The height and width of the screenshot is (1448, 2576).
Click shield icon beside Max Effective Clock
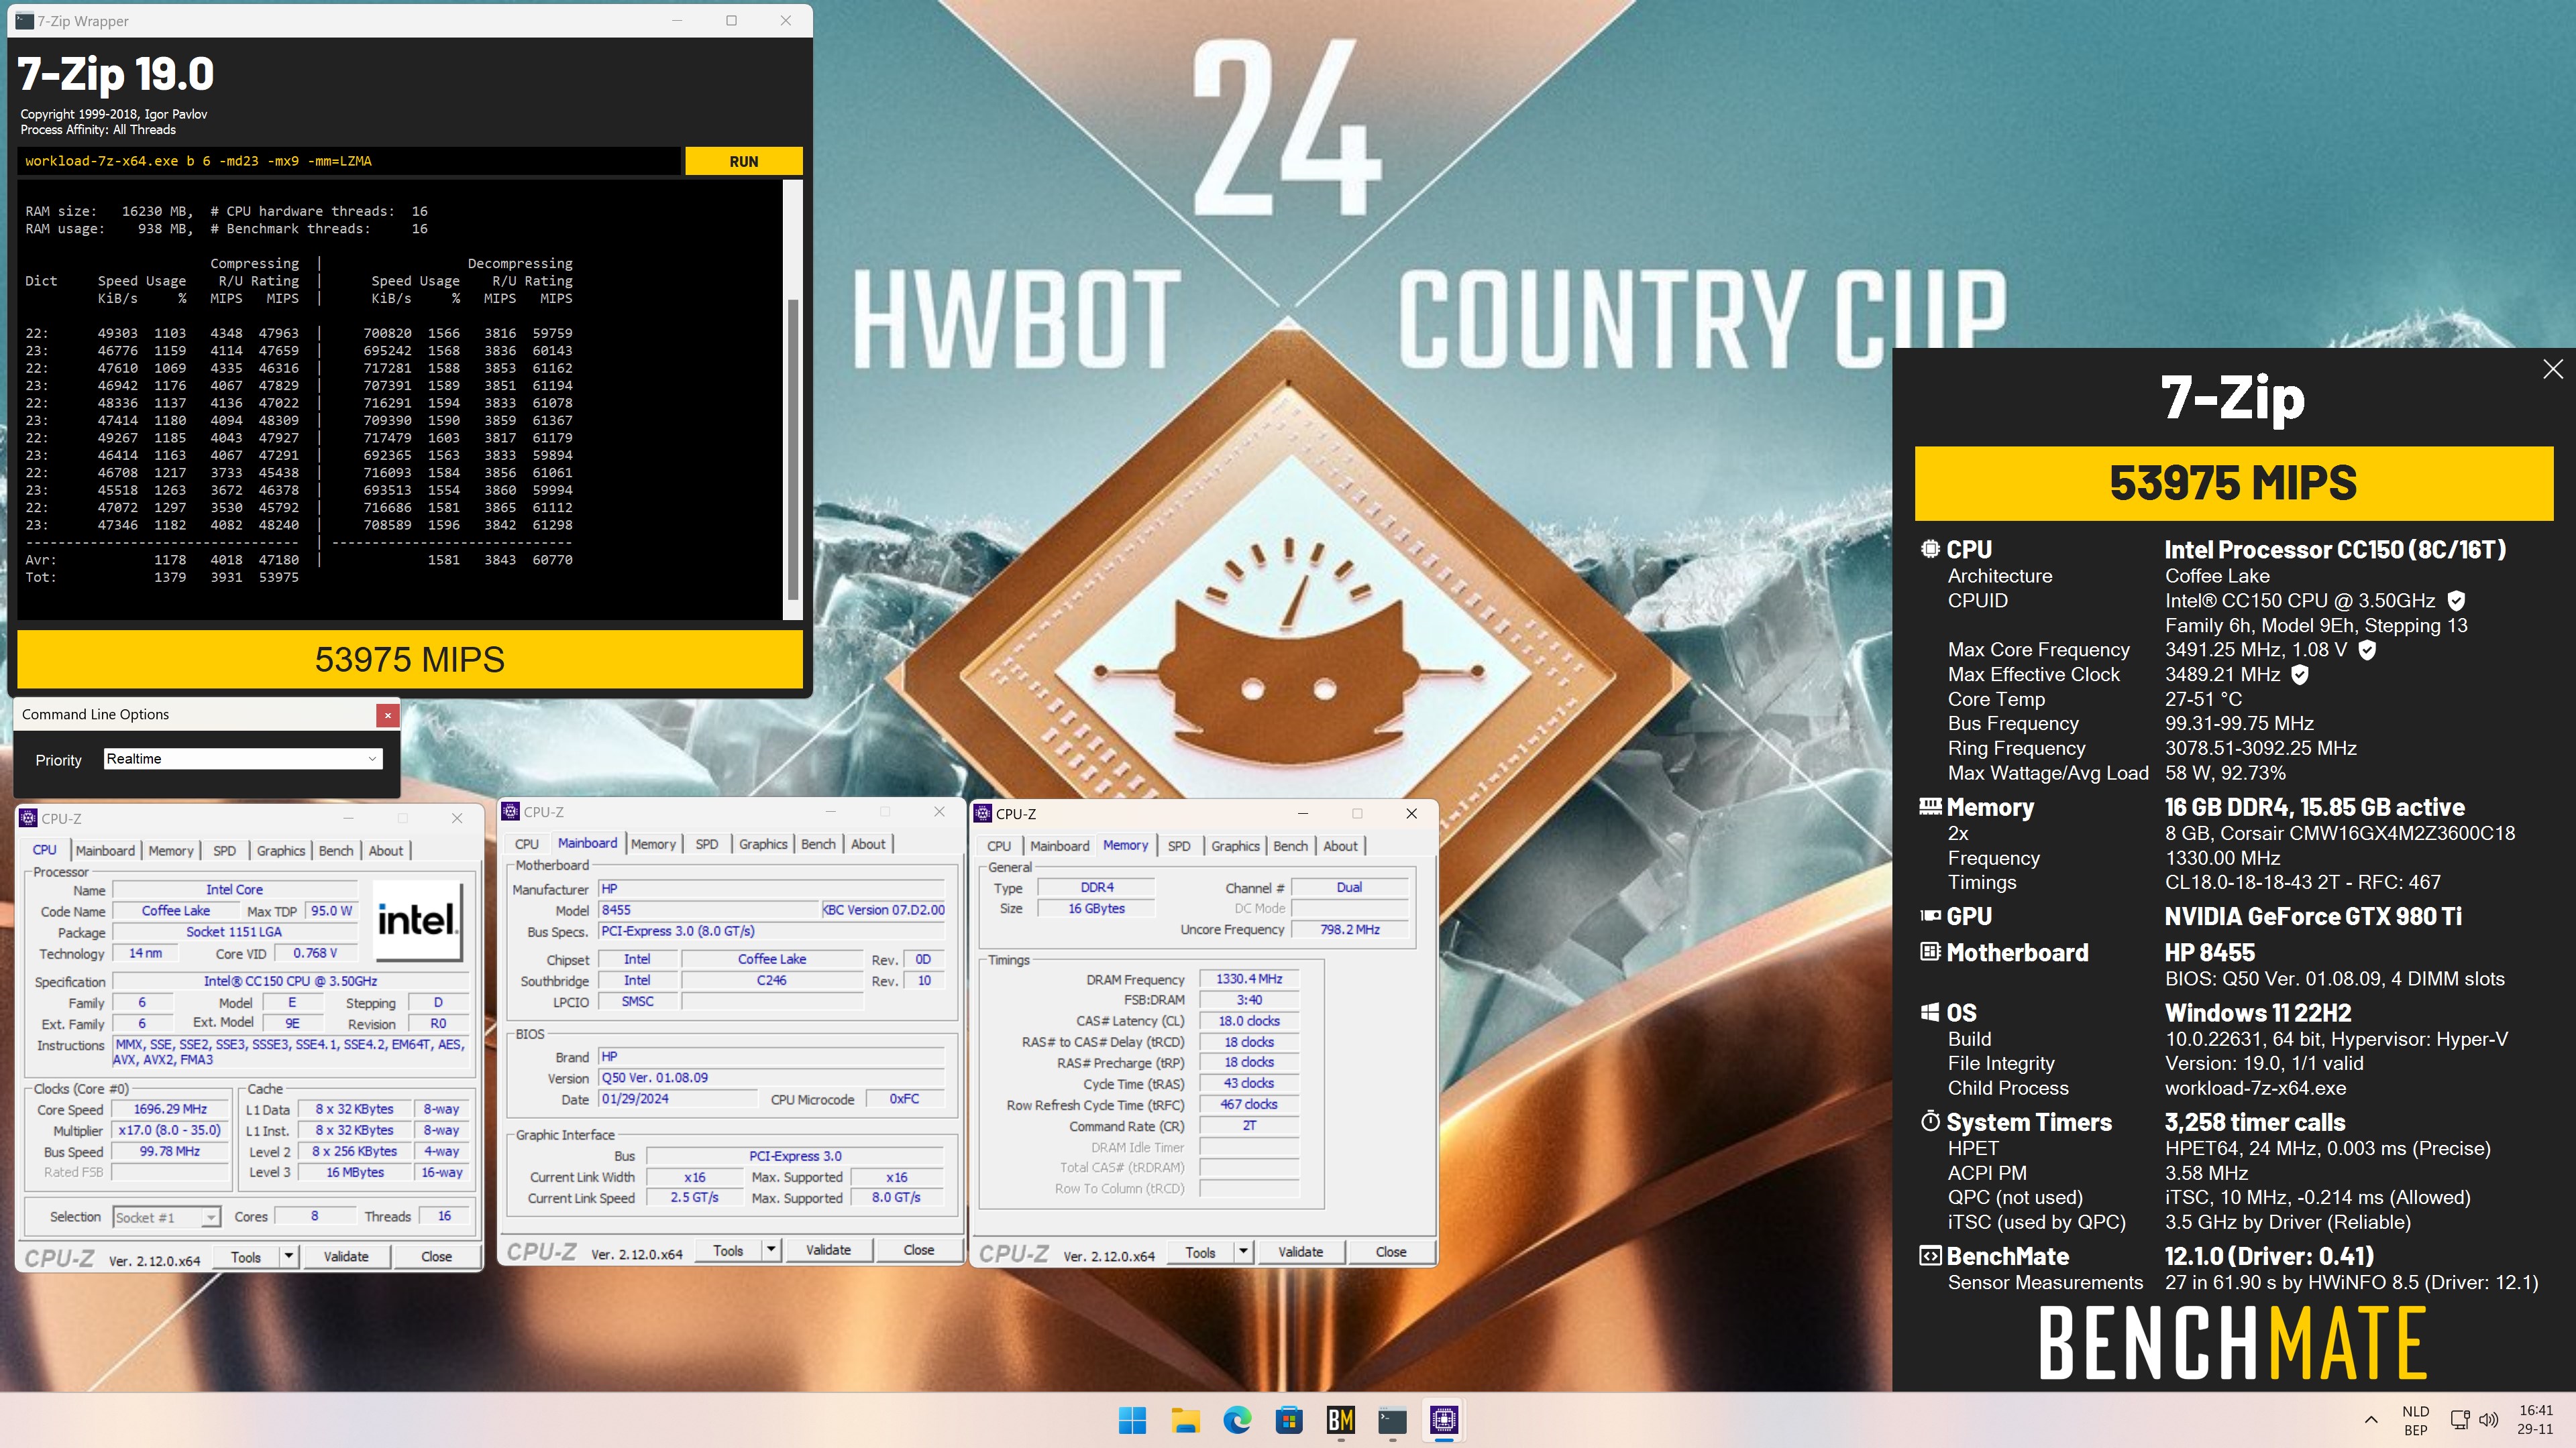tap(2300, 674)
